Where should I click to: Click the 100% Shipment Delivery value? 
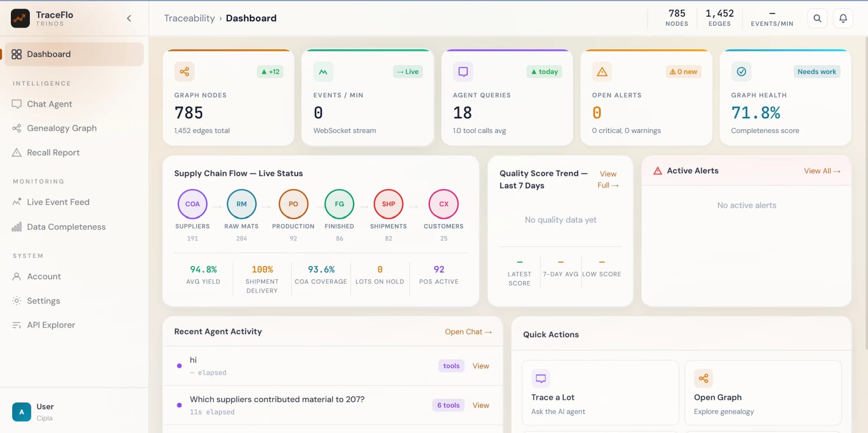tap(262, 269)
